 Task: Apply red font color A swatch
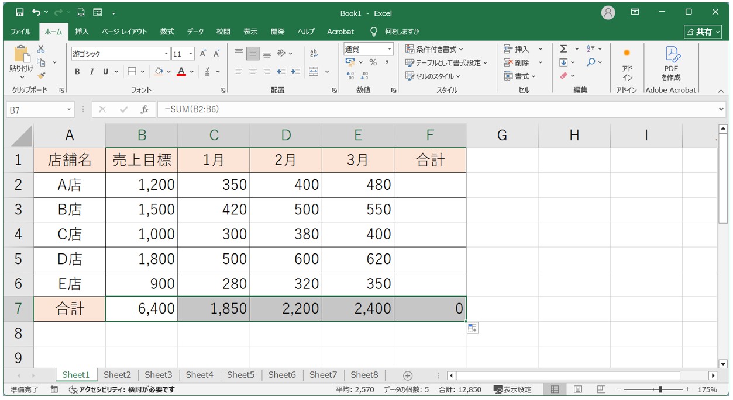(x=181, y=71)
